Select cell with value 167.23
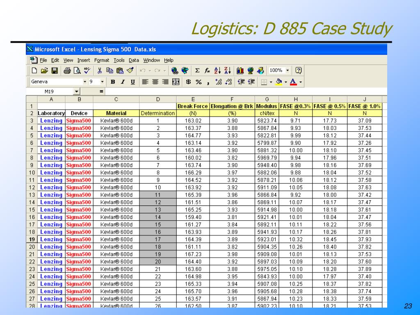The width and height of the screenshot is (420, 315). (193, 254)
